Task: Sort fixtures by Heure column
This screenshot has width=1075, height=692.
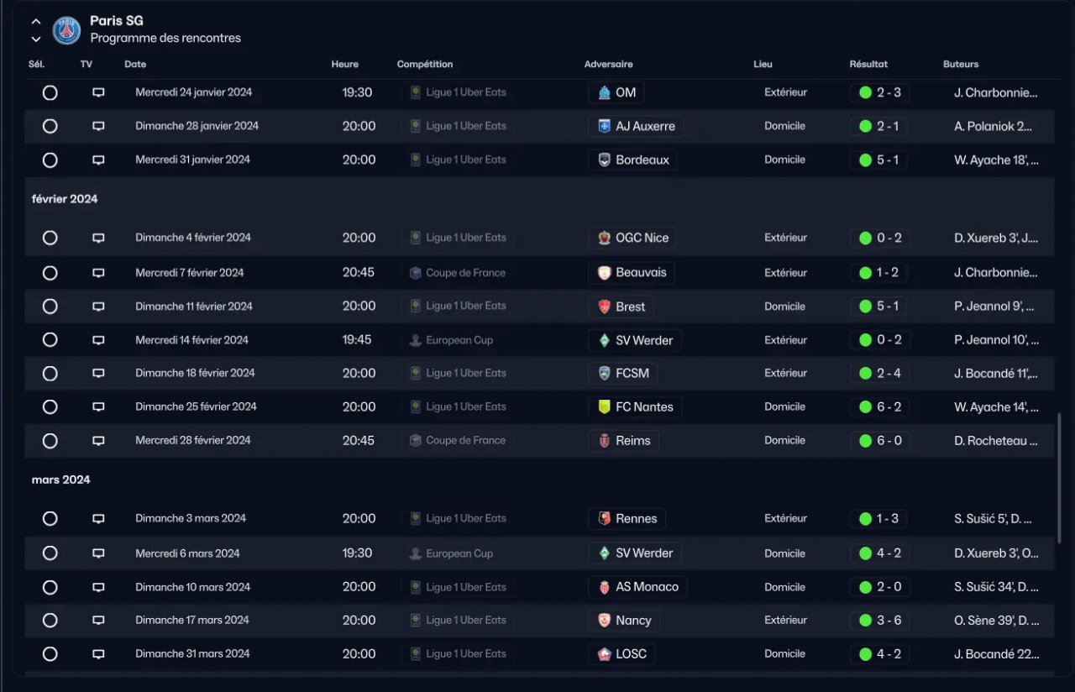Action: 344,65
